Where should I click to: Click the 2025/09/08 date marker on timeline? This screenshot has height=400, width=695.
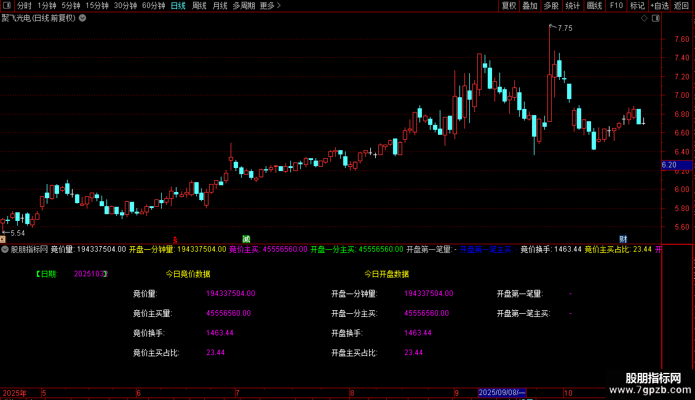502,393
